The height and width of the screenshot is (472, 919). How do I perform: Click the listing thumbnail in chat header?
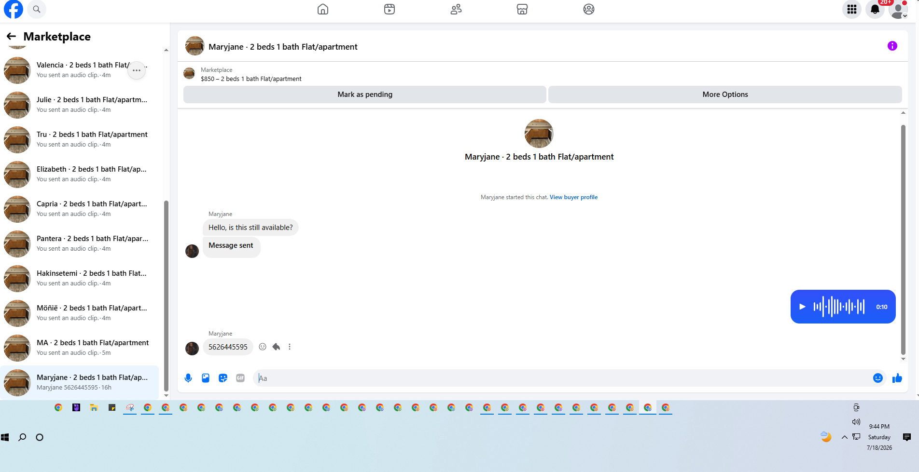click(x=195, y=46)
